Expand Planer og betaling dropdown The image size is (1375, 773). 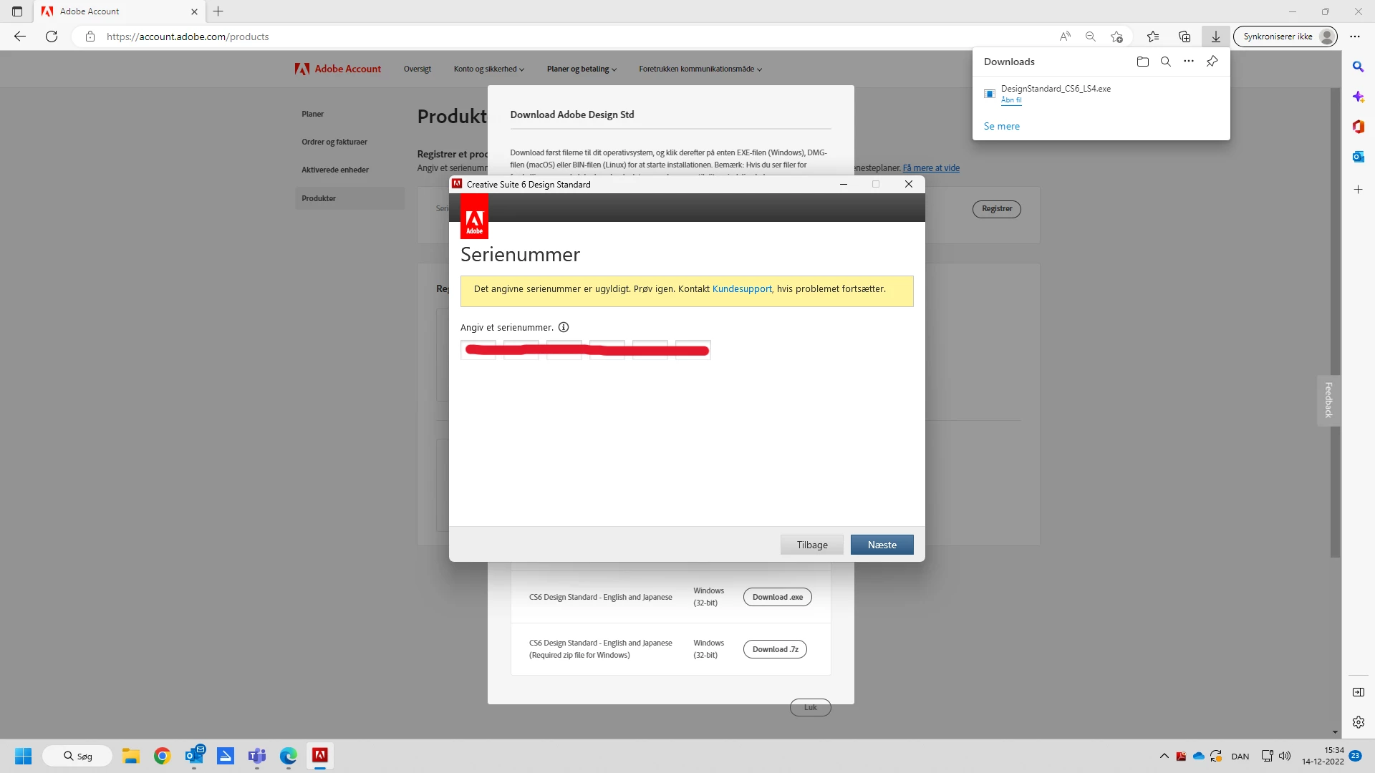[581, 69]
